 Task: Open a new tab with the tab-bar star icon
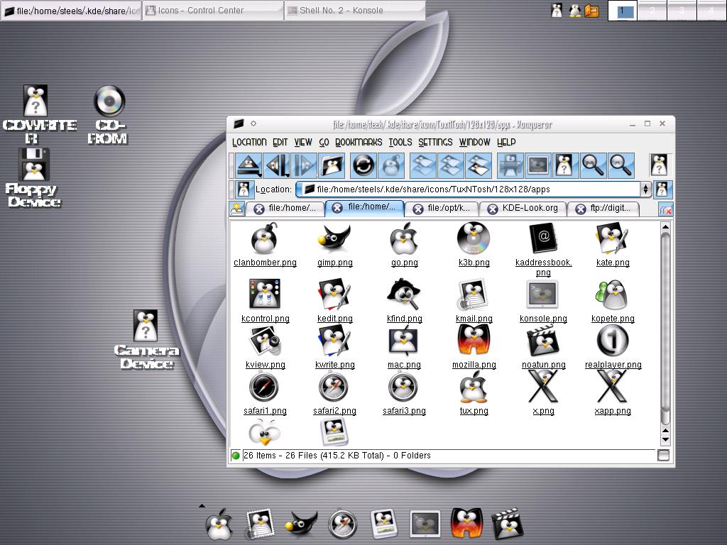click(x=237, y=209)
